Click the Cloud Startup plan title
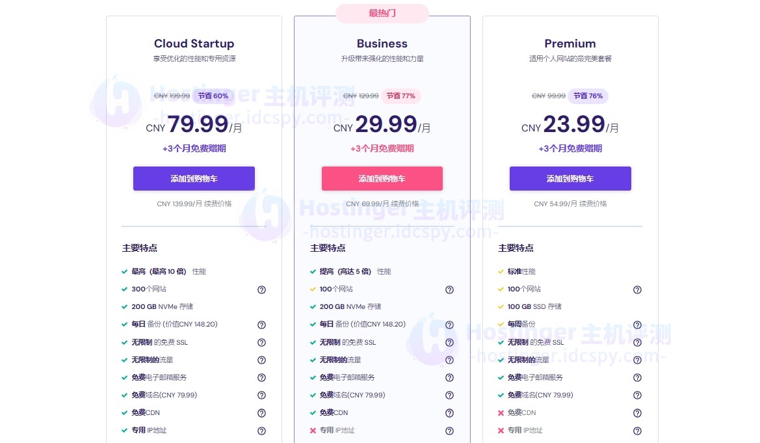 coord(194,44)
